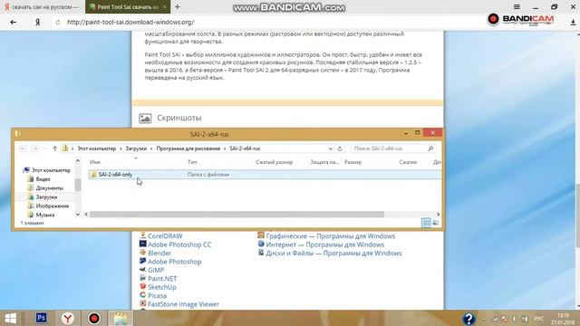
Task: Open Yandex Browser from the taskbar
Action: (68, 318)
